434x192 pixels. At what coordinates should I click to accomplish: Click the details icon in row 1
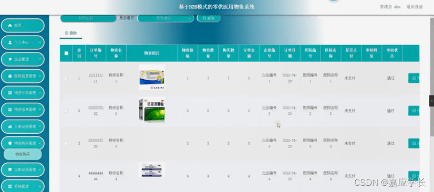414,78
